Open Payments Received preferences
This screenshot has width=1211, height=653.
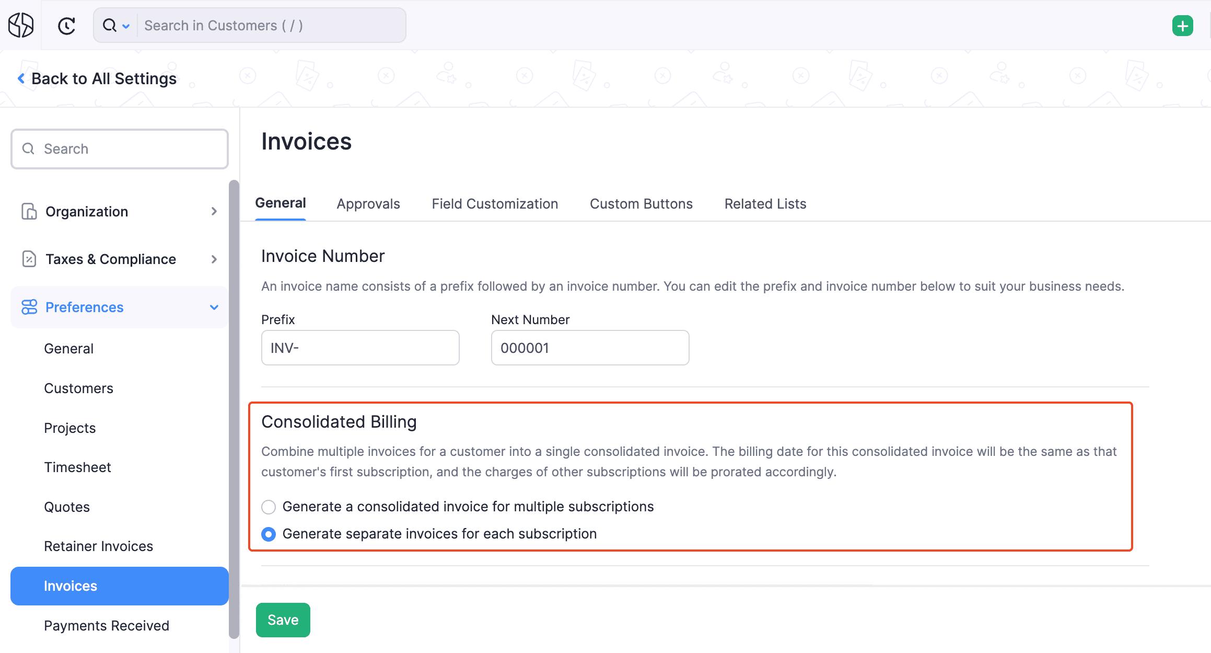(x=107, y=625)
